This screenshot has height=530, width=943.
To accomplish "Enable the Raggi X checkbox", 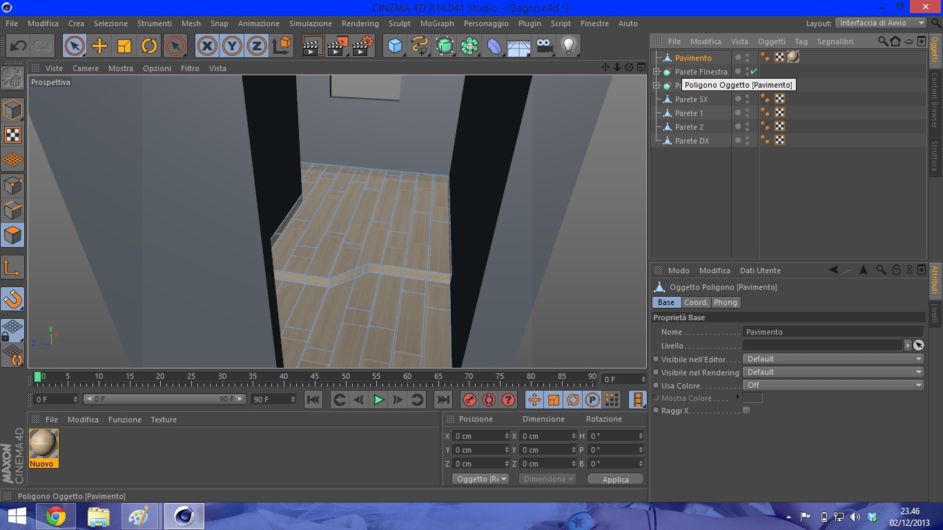I will pyautogui.click(x=746, y=411).
